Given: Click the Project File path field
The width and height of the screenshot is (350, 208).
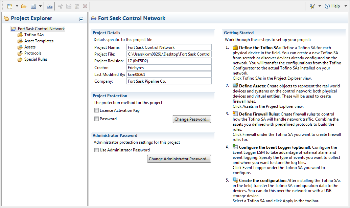Looking at the screenshot, I should point(169,54).
